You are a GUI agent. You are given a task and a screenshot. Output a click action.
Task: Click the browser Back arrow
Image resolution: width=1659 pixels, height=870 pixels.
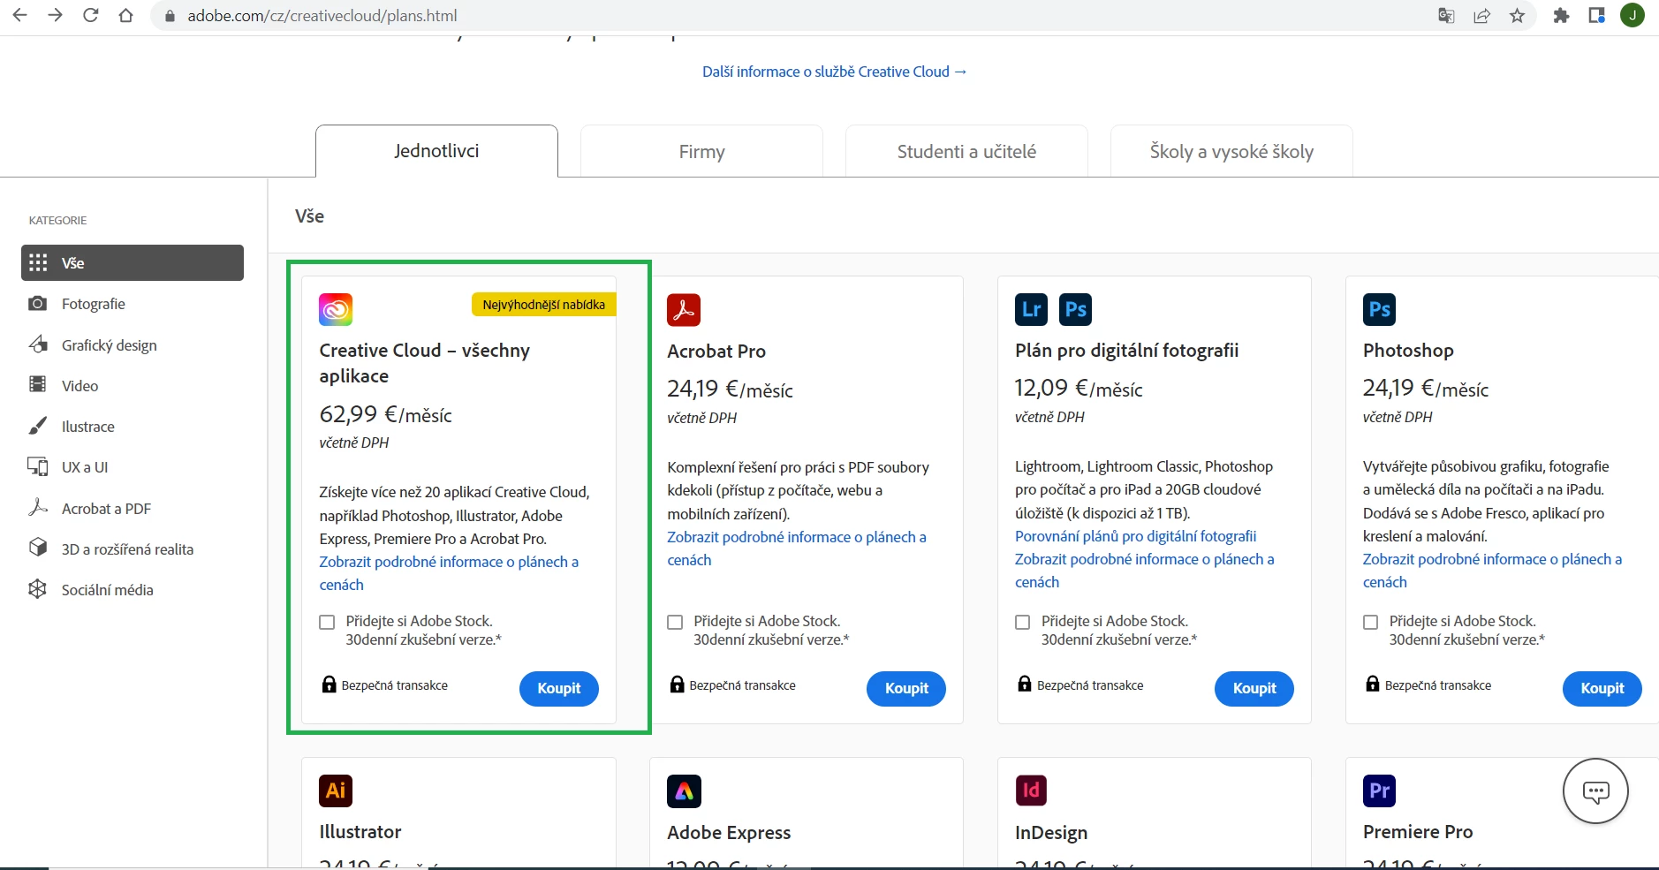[x=19, y=15]
